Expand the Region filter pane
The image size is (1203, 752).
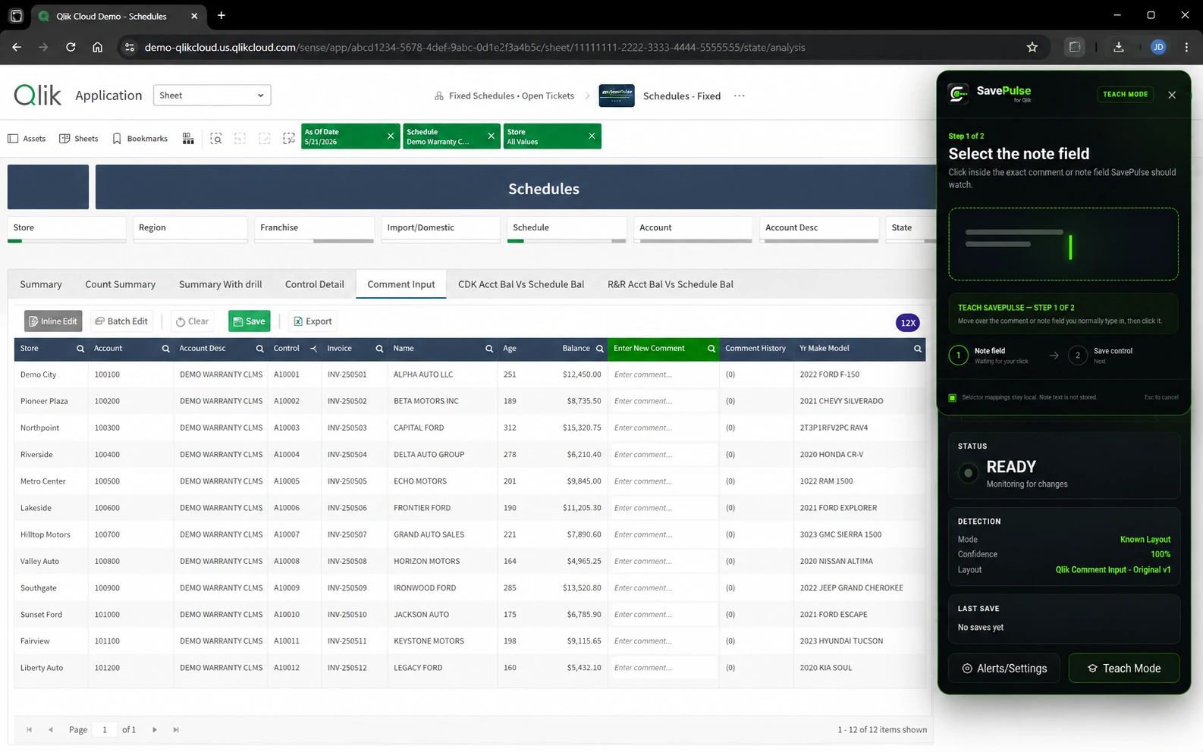pyautogui.click(x=190, y=229)
